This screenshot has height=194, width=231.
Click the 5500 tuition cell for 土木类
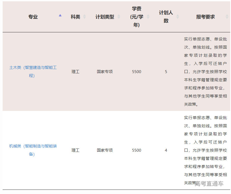click(136, 72)
